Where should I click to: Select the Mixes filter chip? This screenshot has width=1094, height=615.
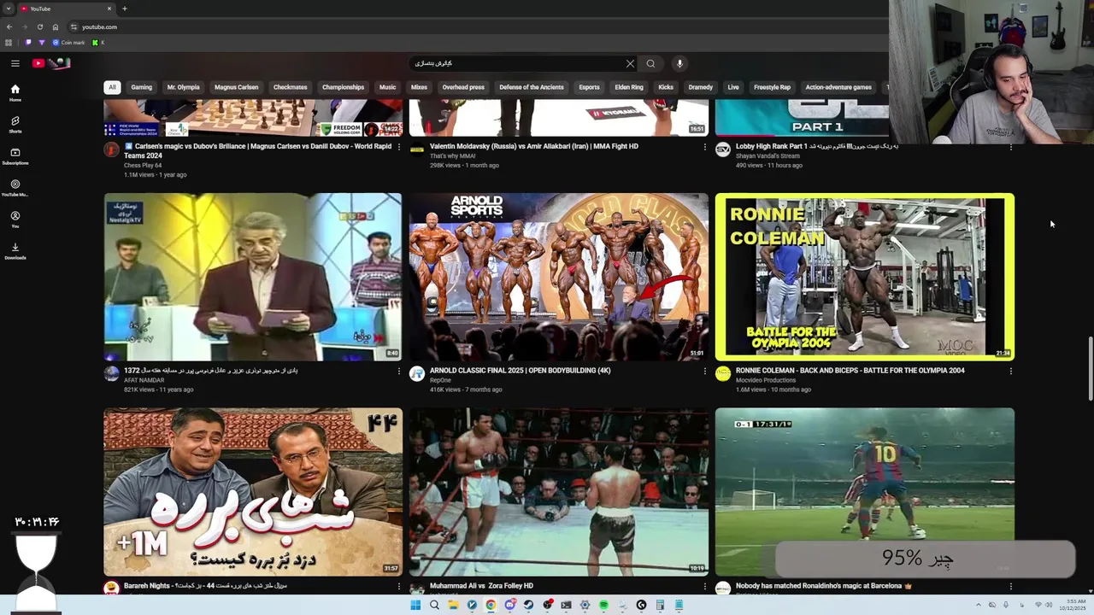point(419,87)
